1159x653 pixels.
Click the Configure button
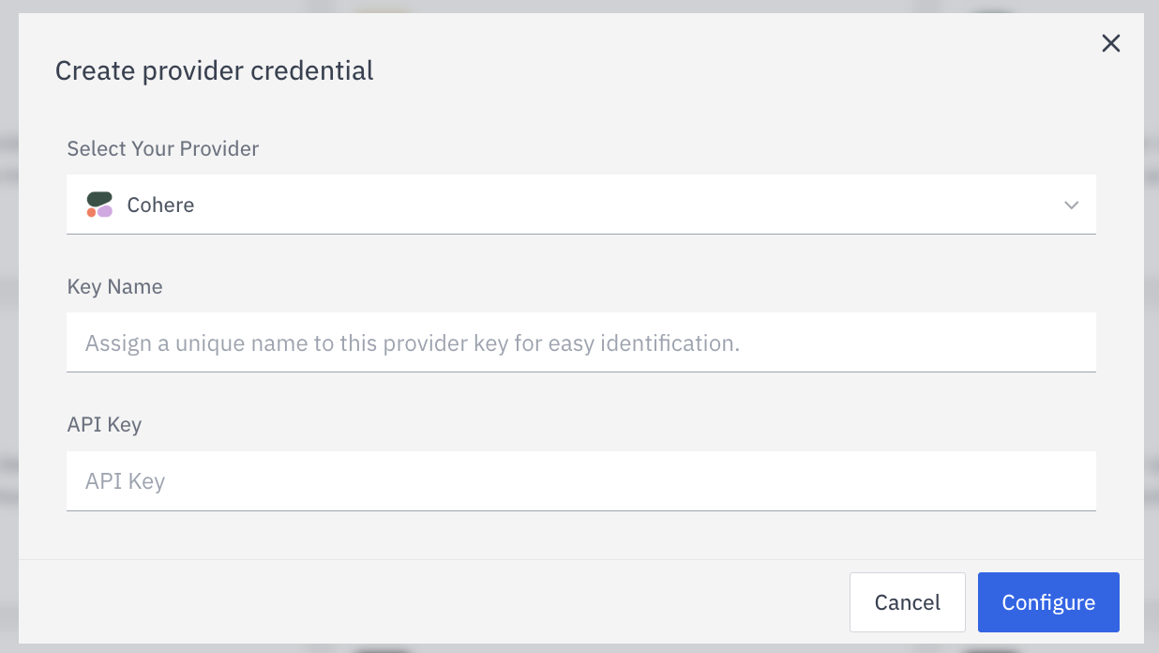coord(1048,601)
